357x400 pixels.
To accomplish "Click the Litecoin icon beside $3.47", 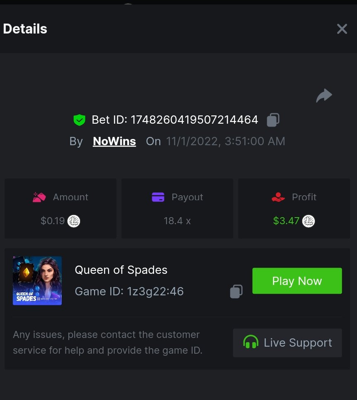I will (308, 221).
